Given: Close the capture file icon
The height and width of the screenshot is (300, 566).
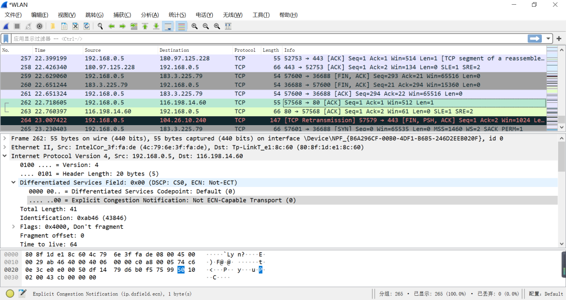Looking at the screenshot, I should (75, 26).
